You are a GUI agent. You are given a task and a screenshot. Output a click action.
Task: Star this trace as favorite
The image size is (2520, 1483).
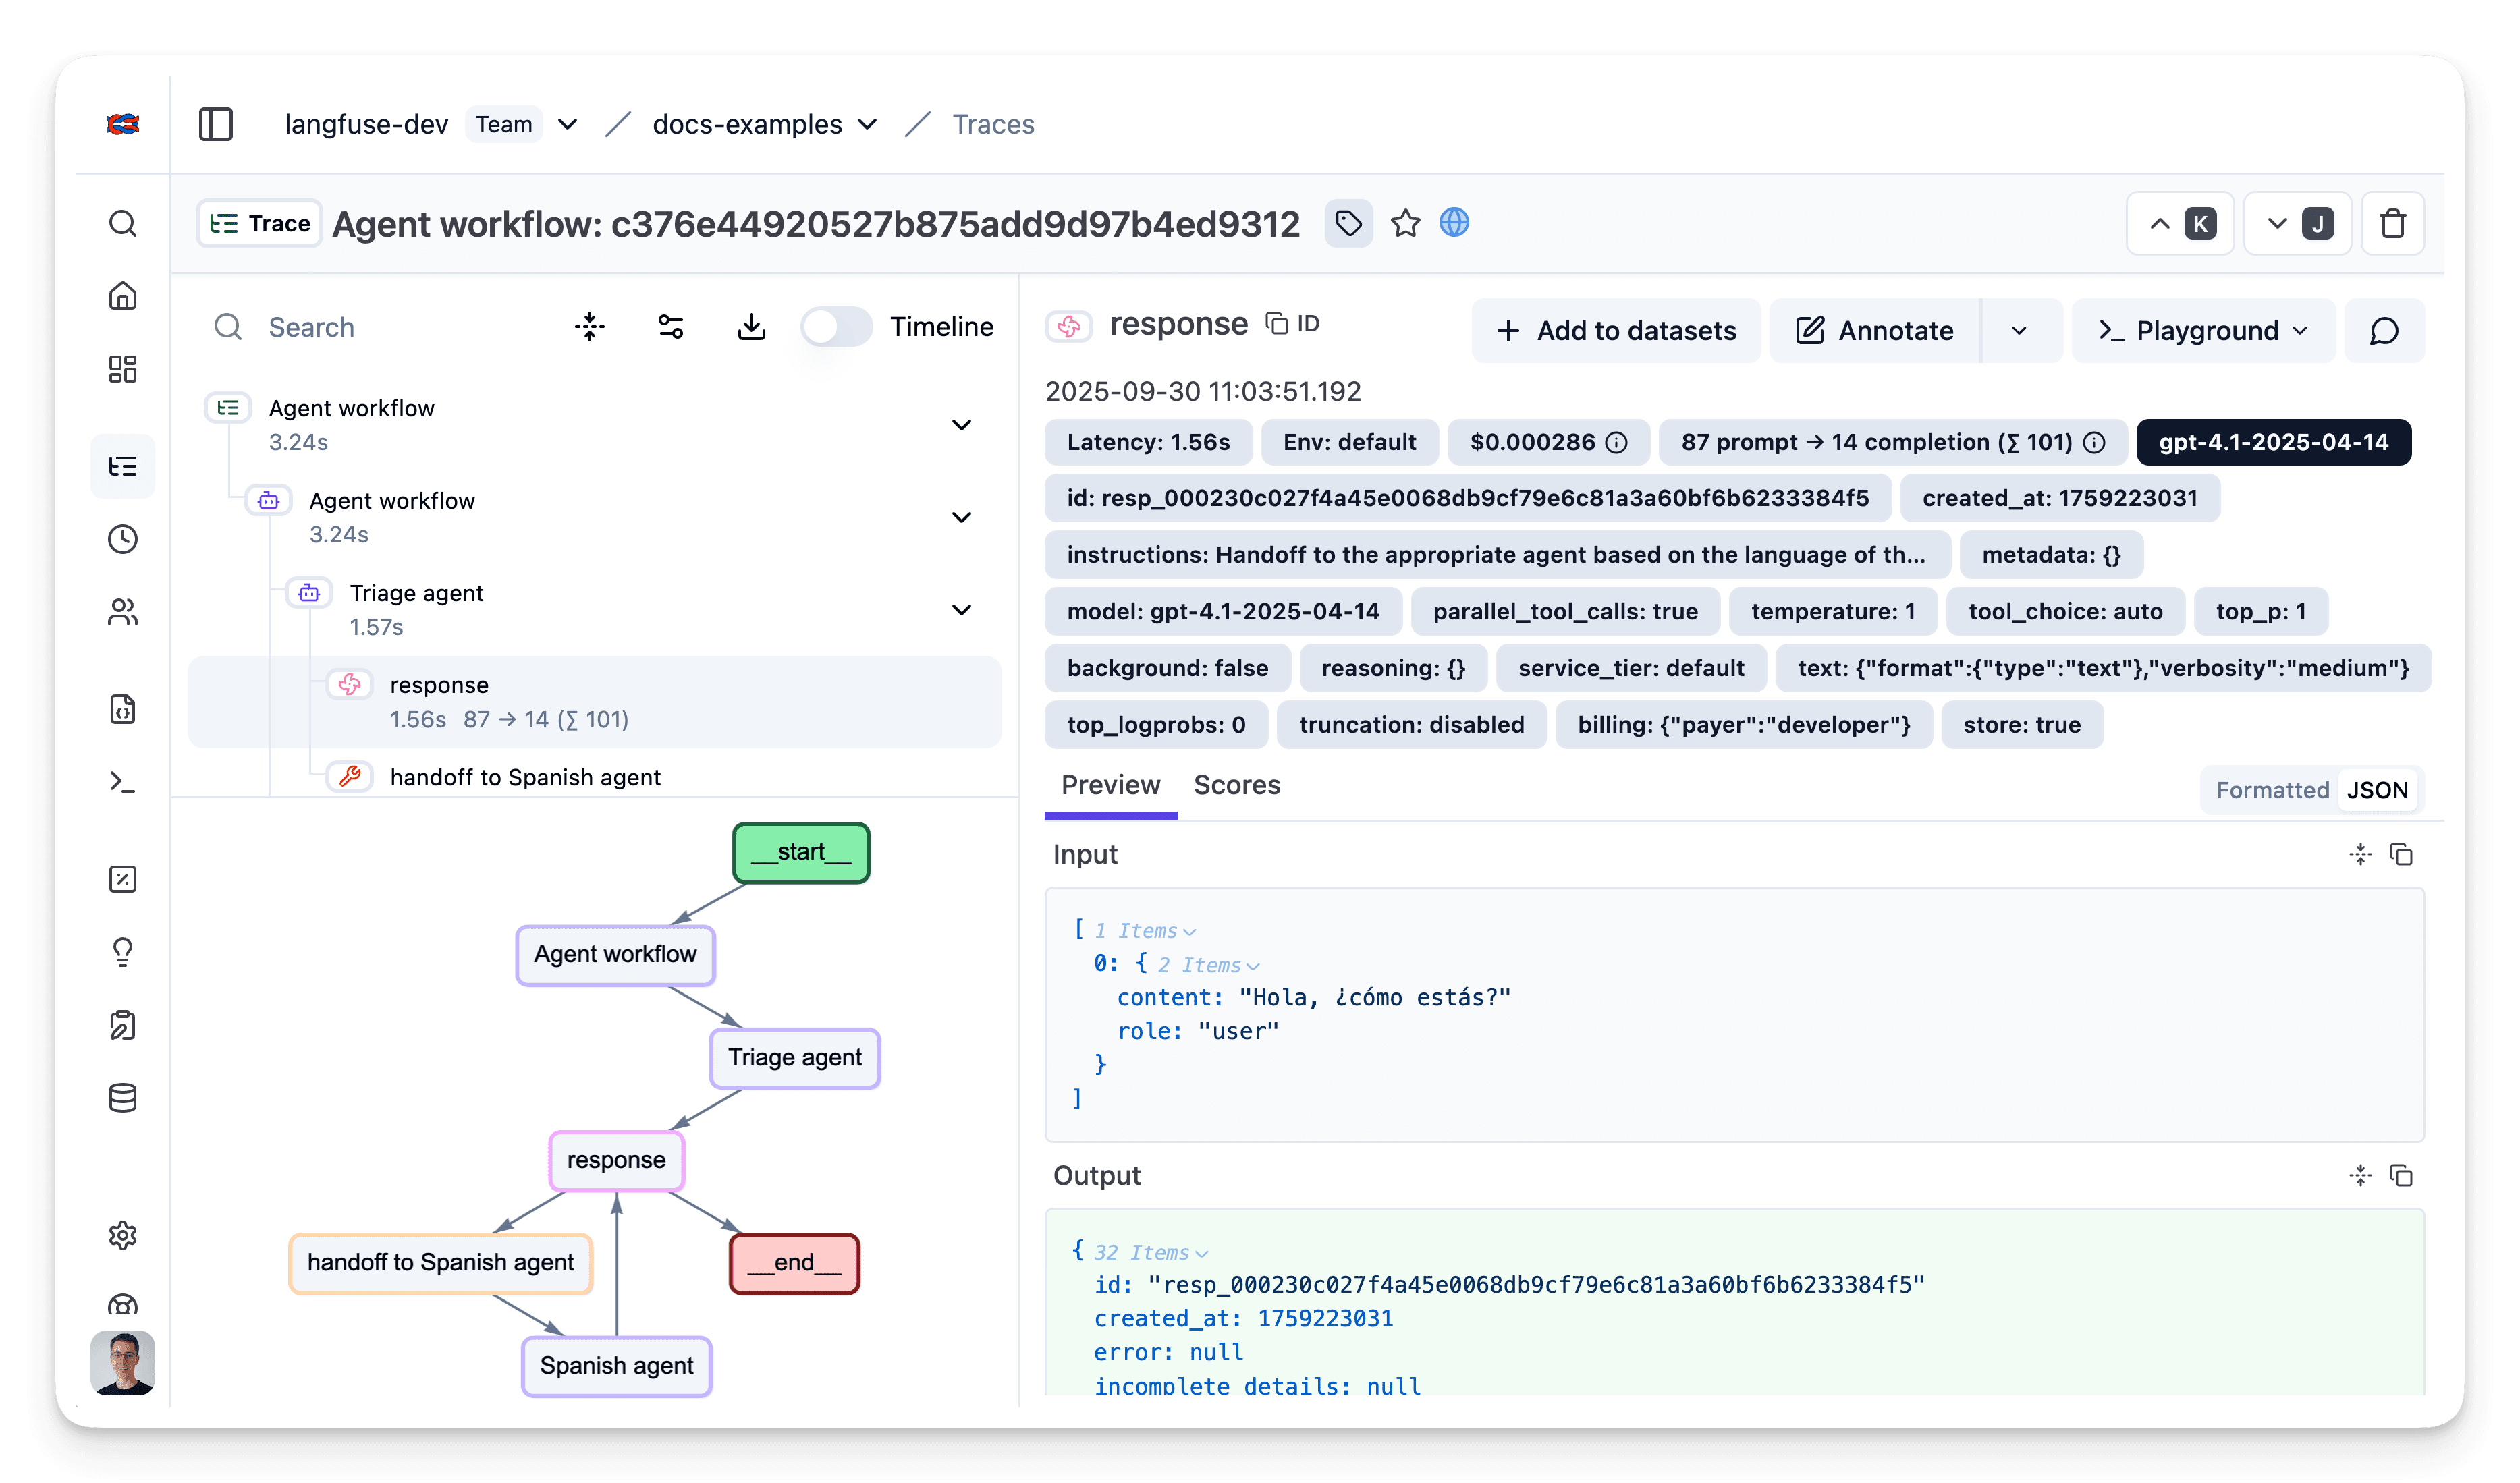[1406, 223]
